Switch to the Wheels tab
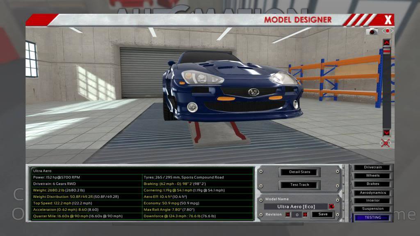The height and width of the screenshot is (236, 420). tap(372, 176)
